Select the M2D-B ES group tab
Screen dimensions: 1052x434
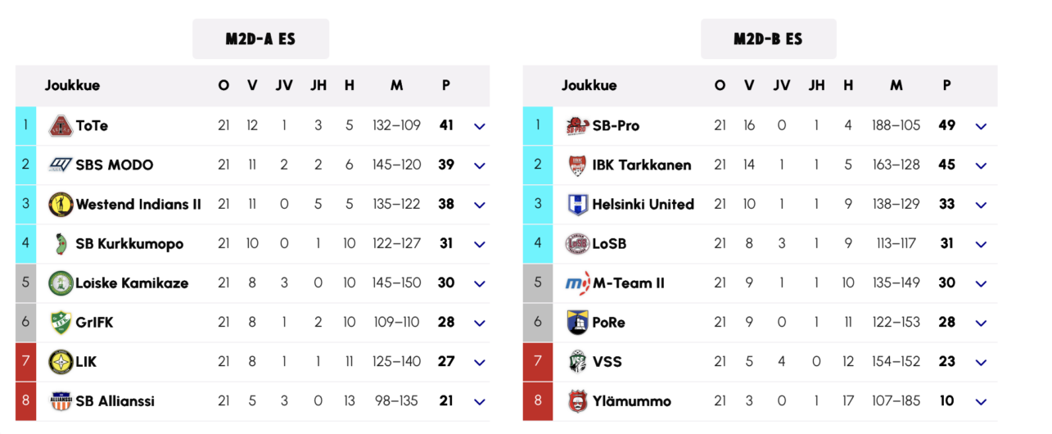(768, 39)
